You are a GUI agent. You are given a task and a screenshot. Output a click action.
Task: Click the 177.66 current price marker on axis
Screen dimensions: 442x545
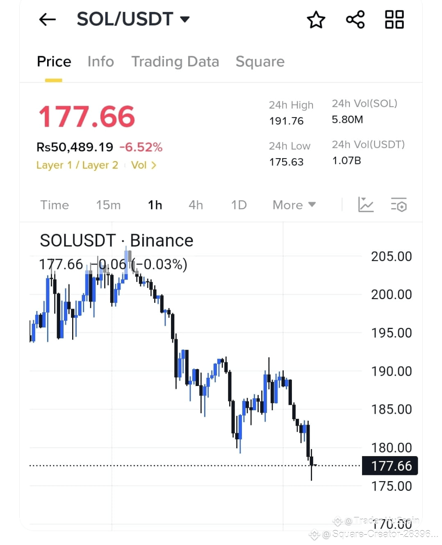tap(390, 466)
